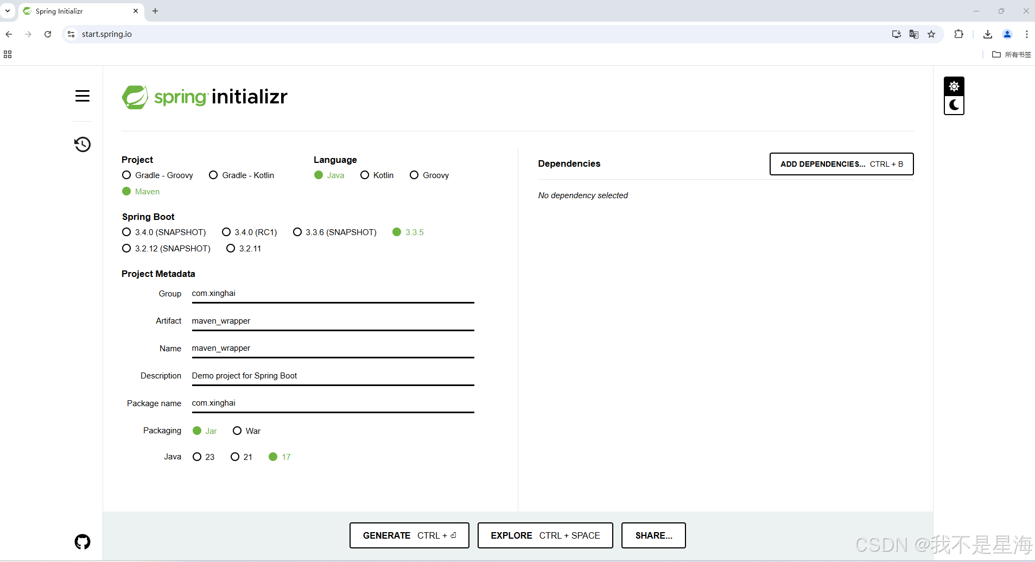Click the Spring Initializr logo
Image resolution: width=1035 pixels, height=562 pixels.
[205, 97]
